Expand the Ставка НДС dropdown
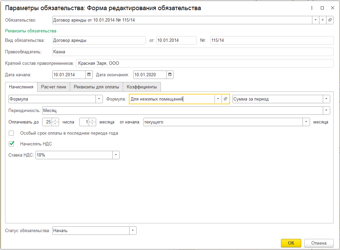The height and width of the screenshot is (250, 340). [x=116, y=155]
